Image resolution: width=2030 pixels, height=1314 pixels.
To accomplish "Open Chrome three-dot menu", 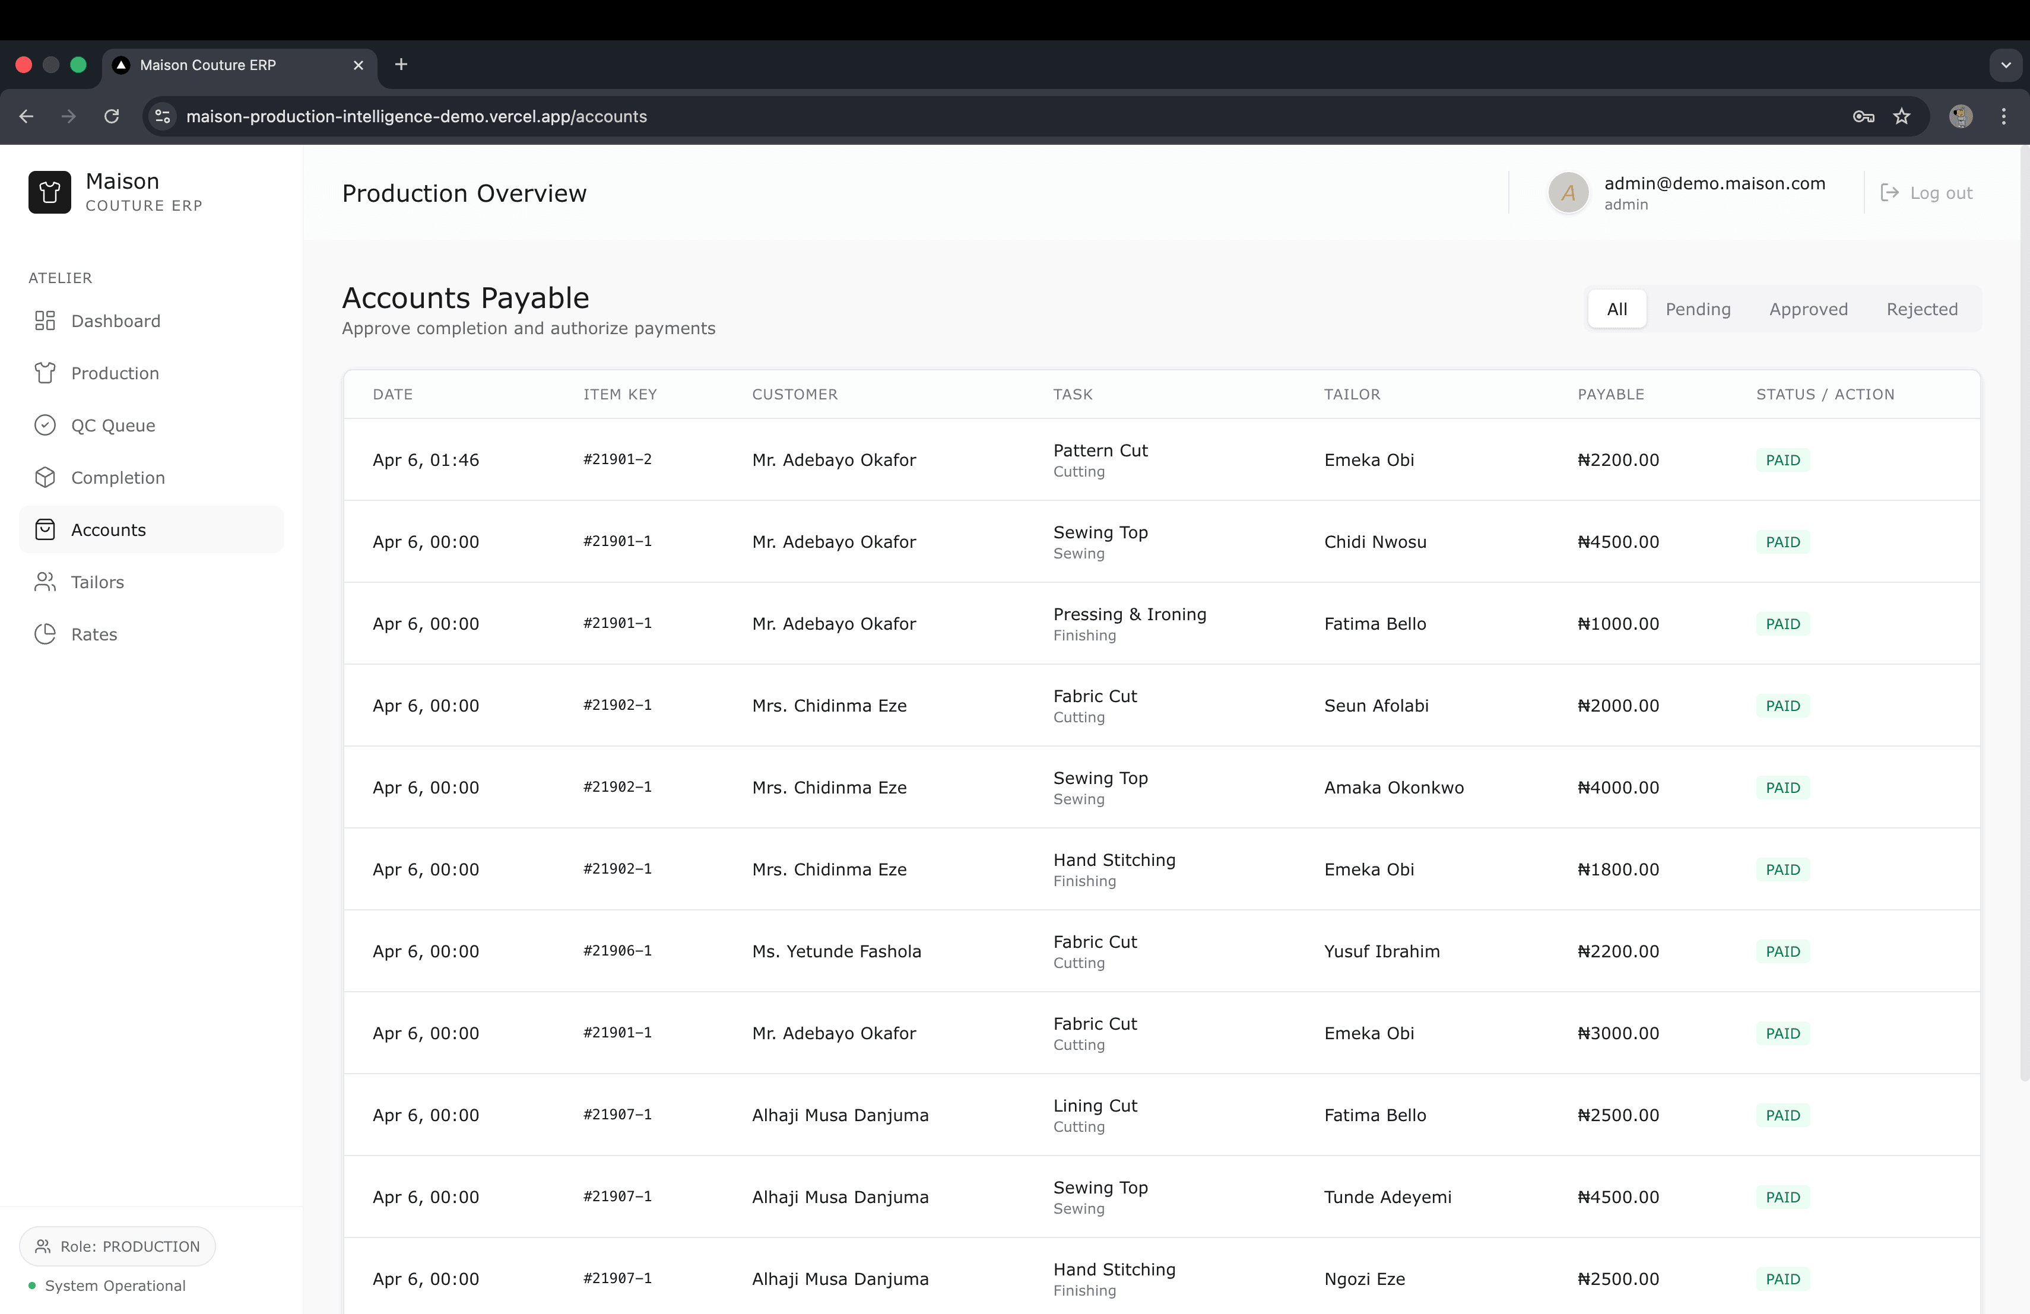I will (x=2003, y=116).
